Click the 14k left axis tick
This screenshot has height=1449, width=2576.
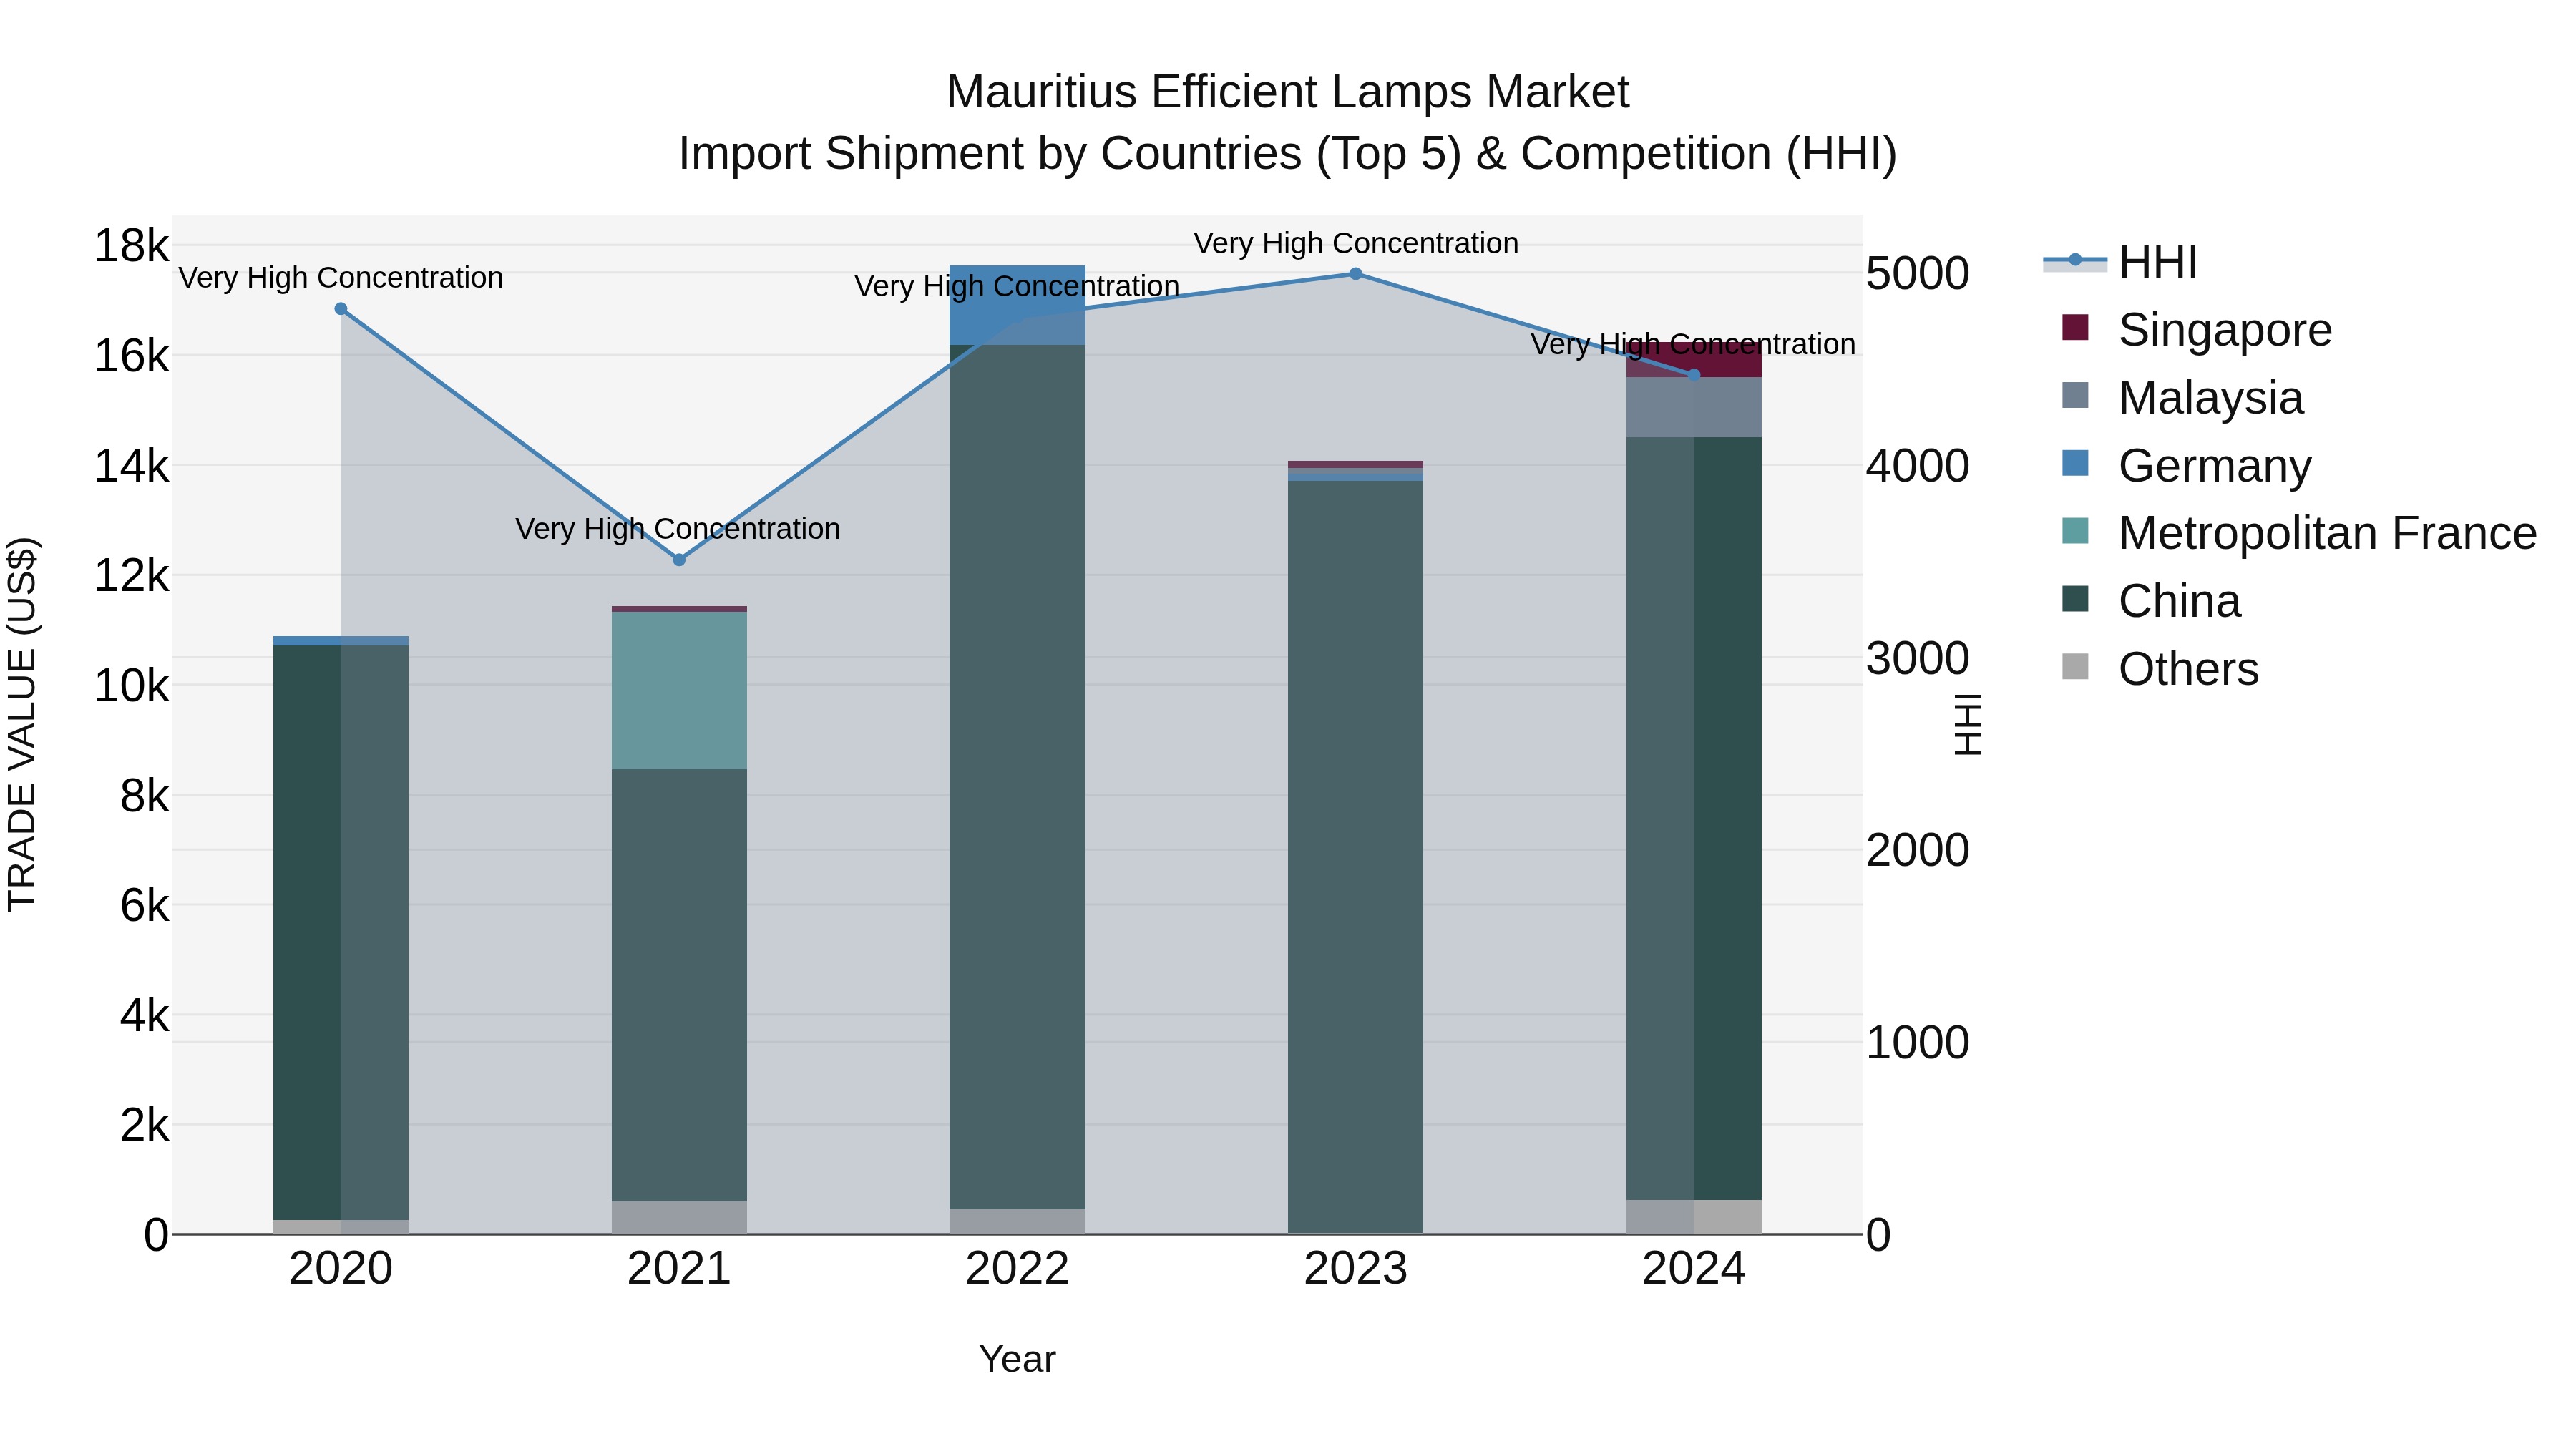coord(131,466)
